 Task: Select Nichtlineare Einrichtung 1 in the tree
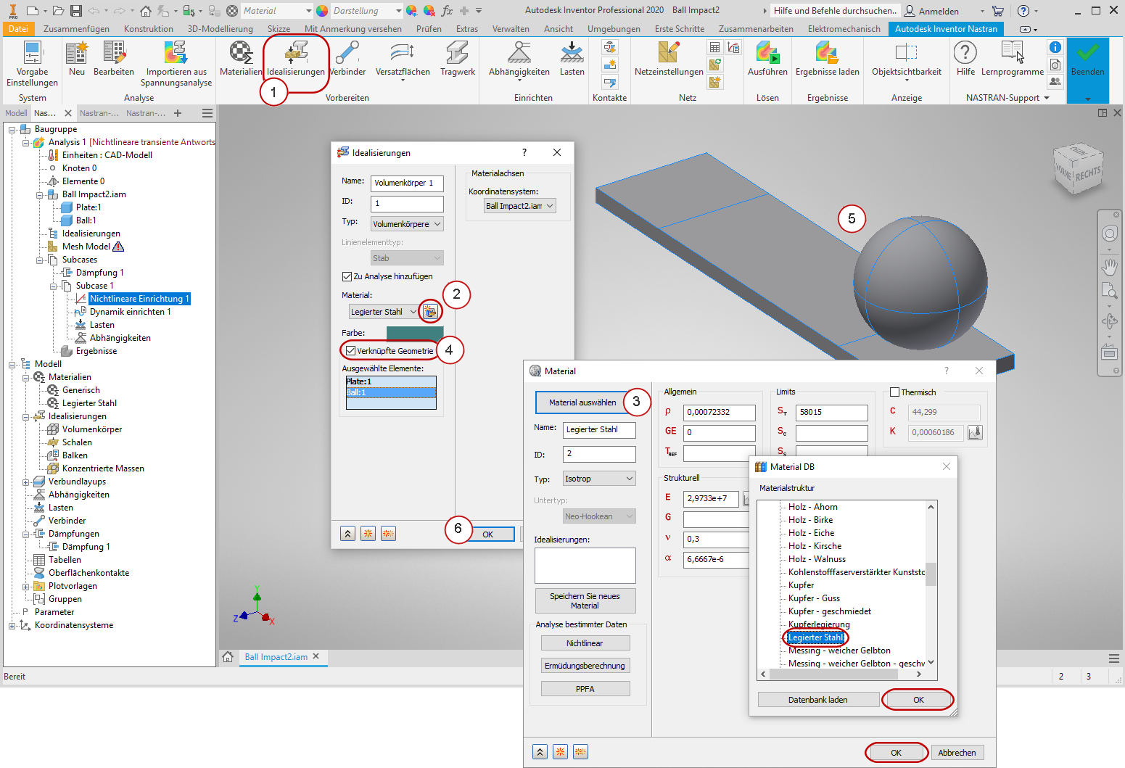click(x=139, y=299)
